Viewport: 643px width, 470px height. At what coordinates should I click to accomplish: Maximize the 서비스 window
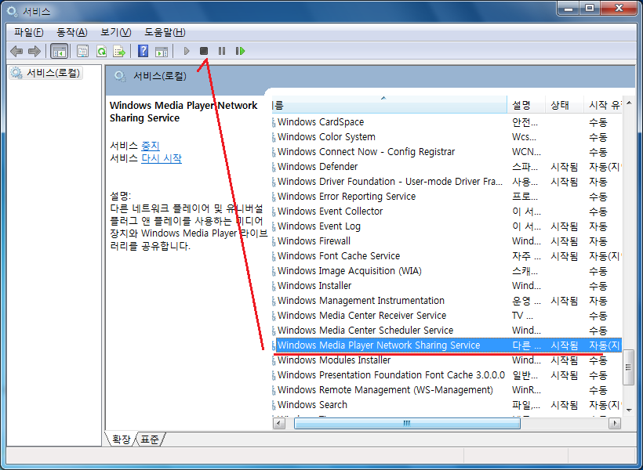pos(589,9)
